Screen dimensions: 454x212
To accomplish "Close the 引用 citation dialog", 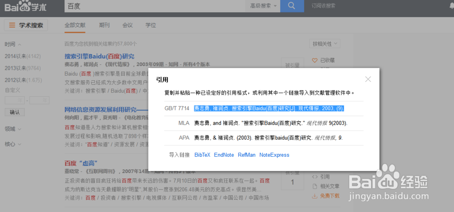I will [368, 79].
